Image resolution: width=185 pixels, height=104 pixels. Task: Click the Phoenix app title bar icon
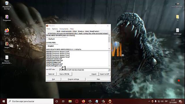tap(47, 26)
